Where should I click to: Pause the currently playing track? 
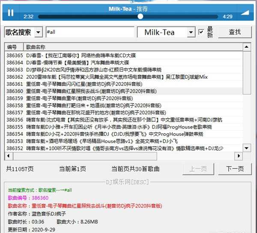11,13
